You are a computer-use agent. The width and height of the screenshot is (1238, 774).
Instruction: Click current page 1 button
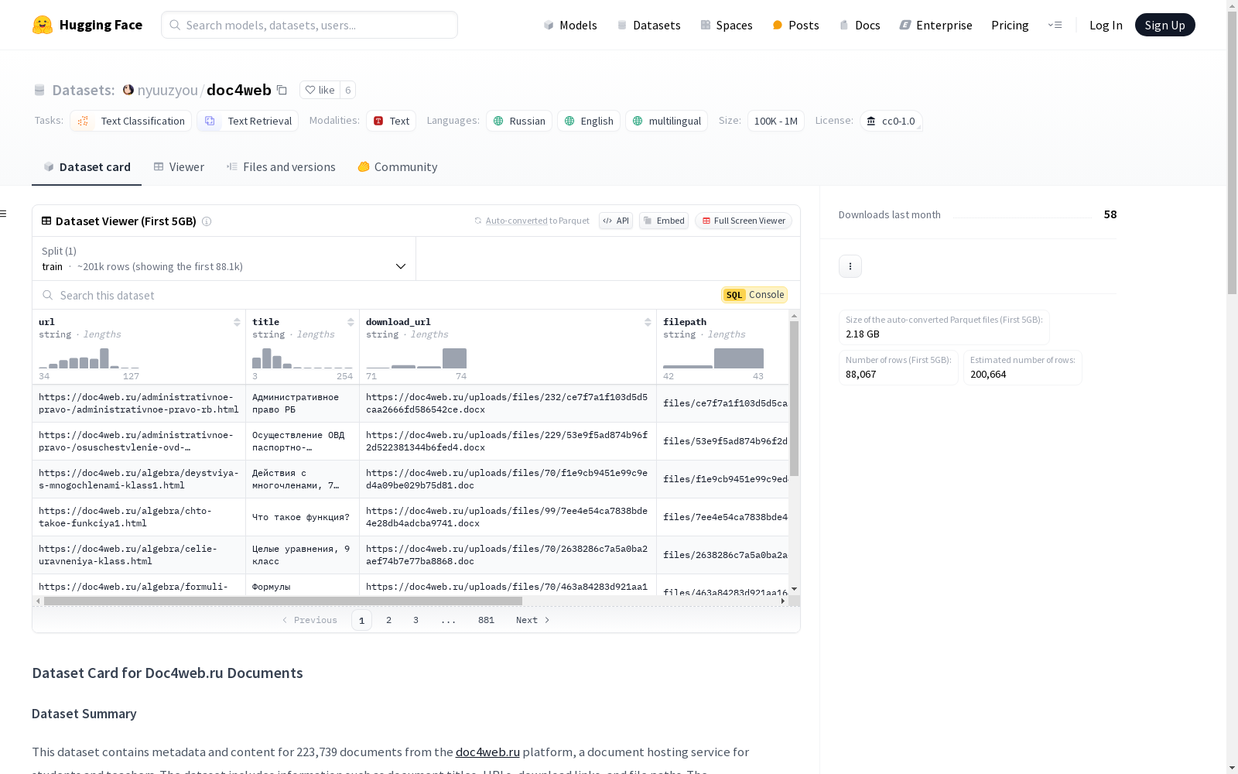pos(361,620)
